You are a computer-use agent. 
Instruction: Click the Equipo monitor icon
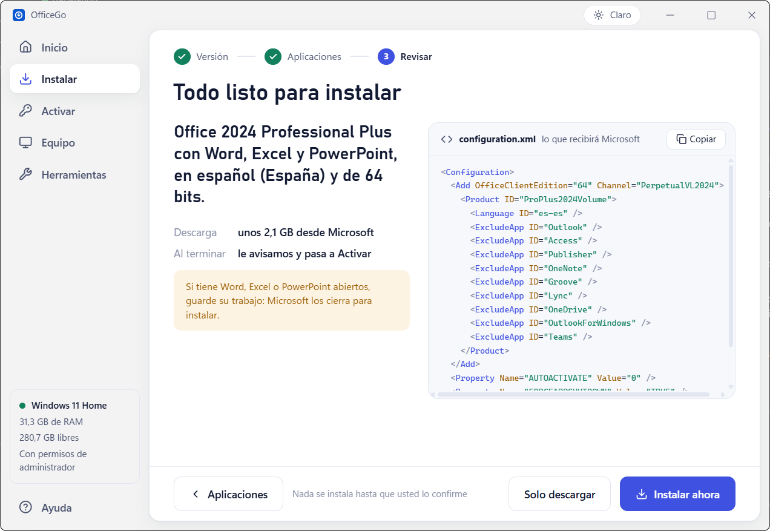click(x=25, y=143)
